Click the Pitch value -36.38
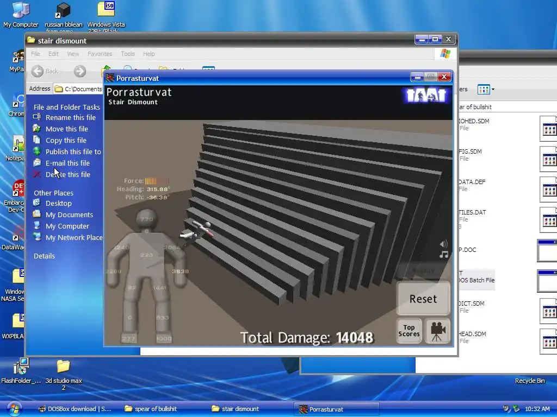The image size is (557, 417). coord(157,197)
